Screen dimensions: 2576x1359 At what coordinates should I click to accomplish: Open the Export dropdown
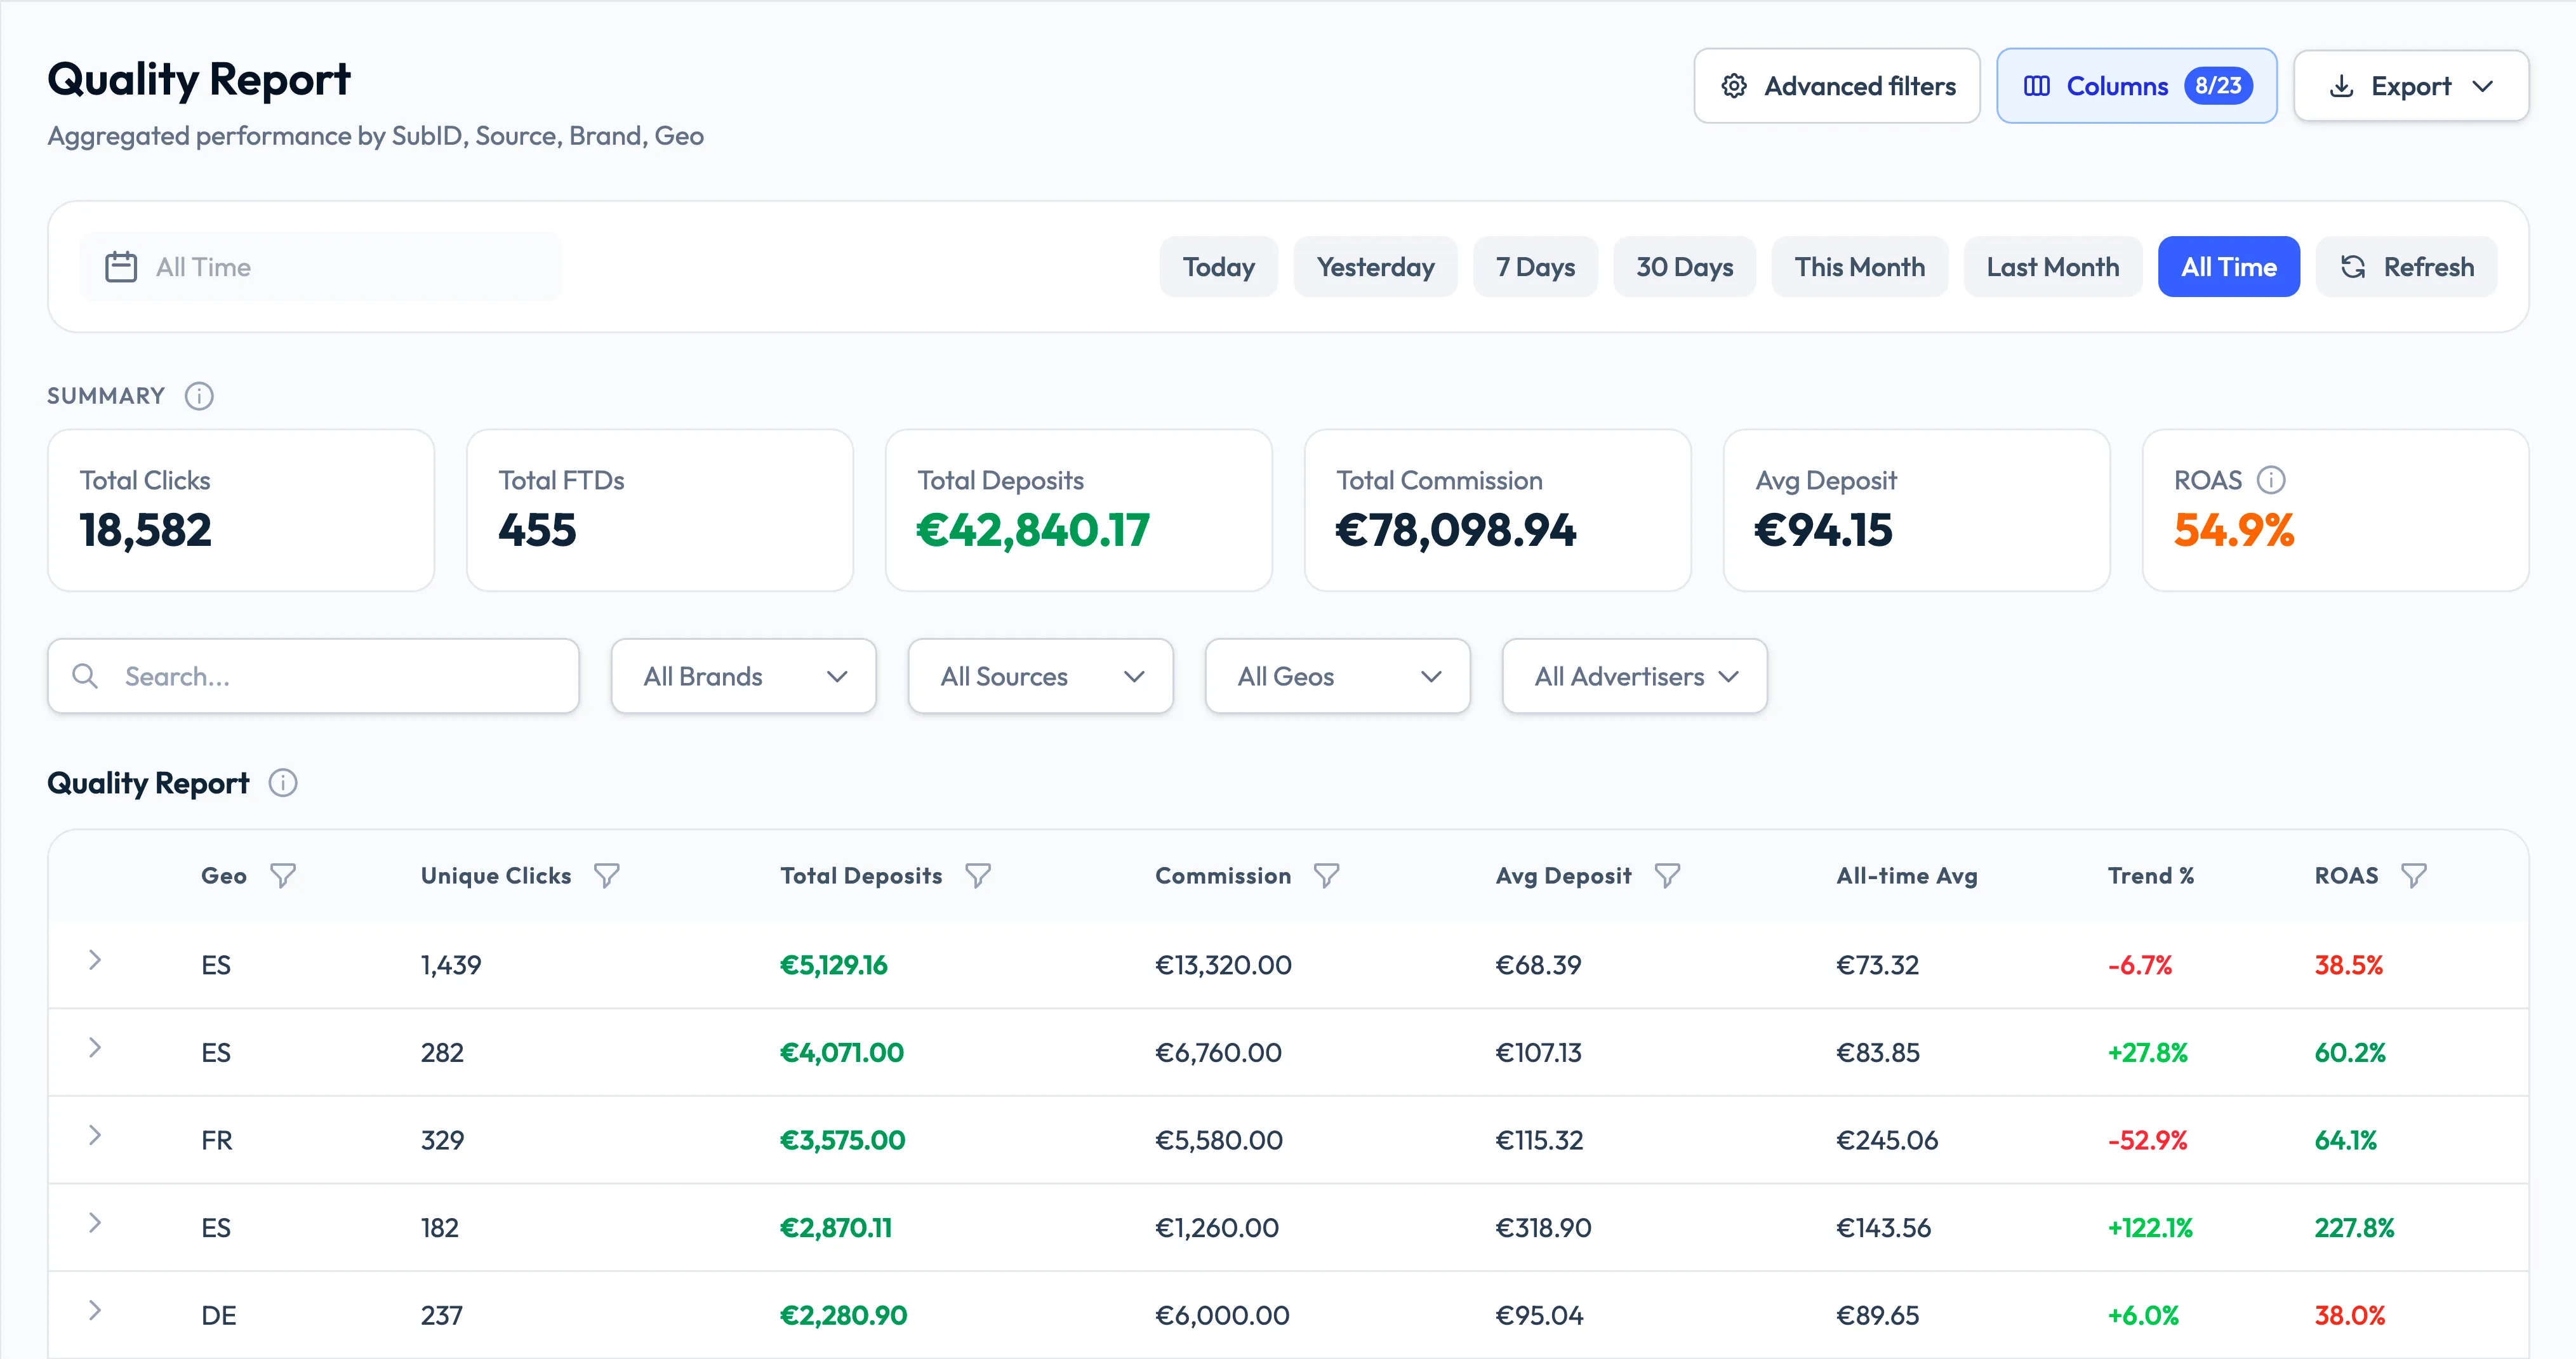pyautogui.click(x=2411, y=86)
